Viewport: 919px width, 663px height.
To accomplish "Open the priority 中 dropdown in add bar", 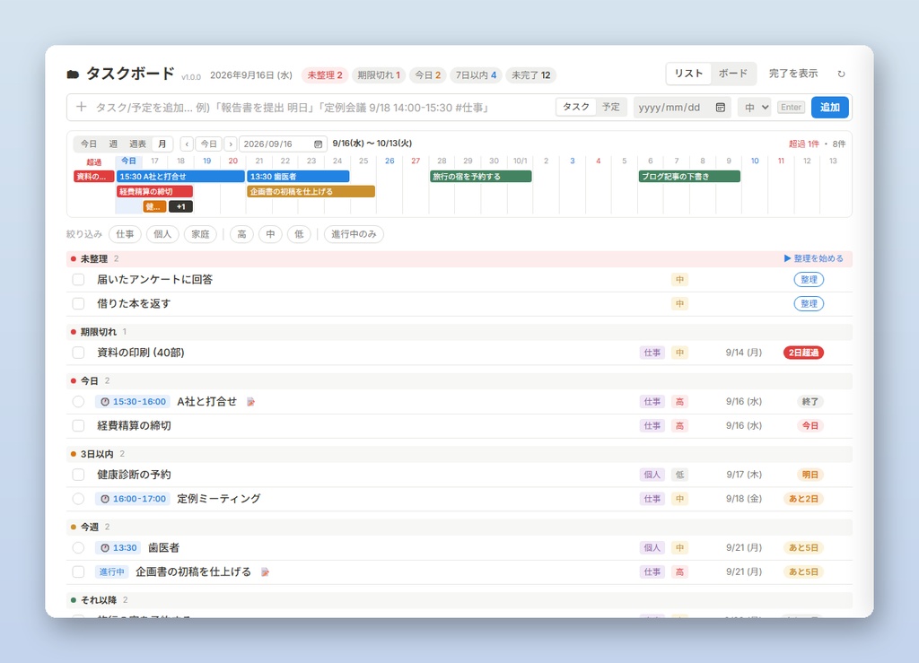I will (x=754, y=107).
